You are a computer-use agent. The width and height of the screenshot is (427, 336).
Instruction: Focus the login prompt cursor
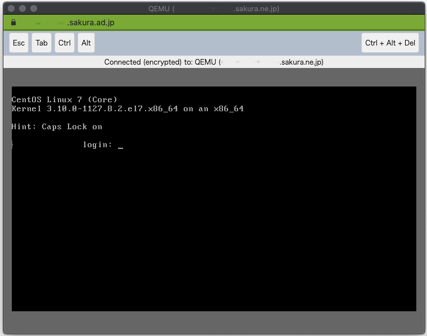click(x=120, y=145)
